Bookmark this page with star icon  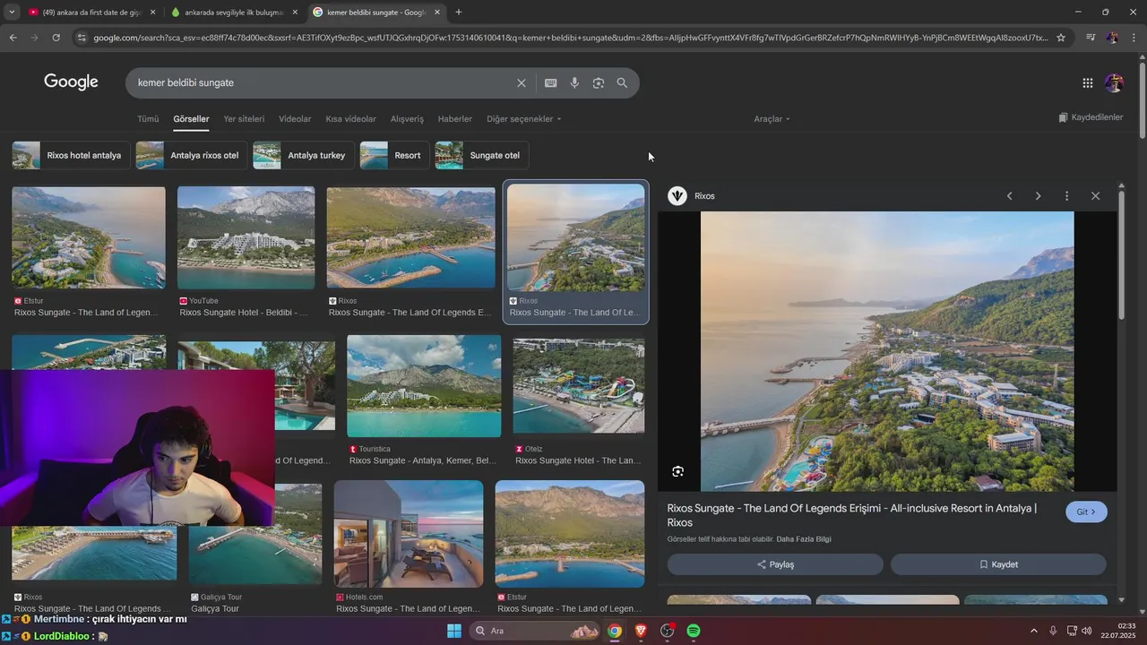point(1061,38)
